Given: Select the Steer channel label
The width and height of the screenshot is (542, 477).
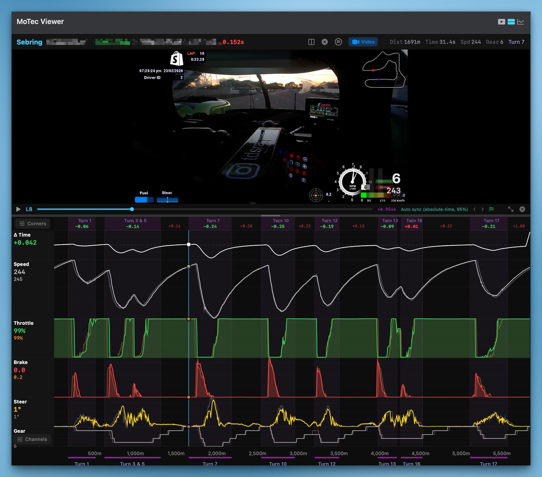Looking at the screenshot, I should 20,402.
